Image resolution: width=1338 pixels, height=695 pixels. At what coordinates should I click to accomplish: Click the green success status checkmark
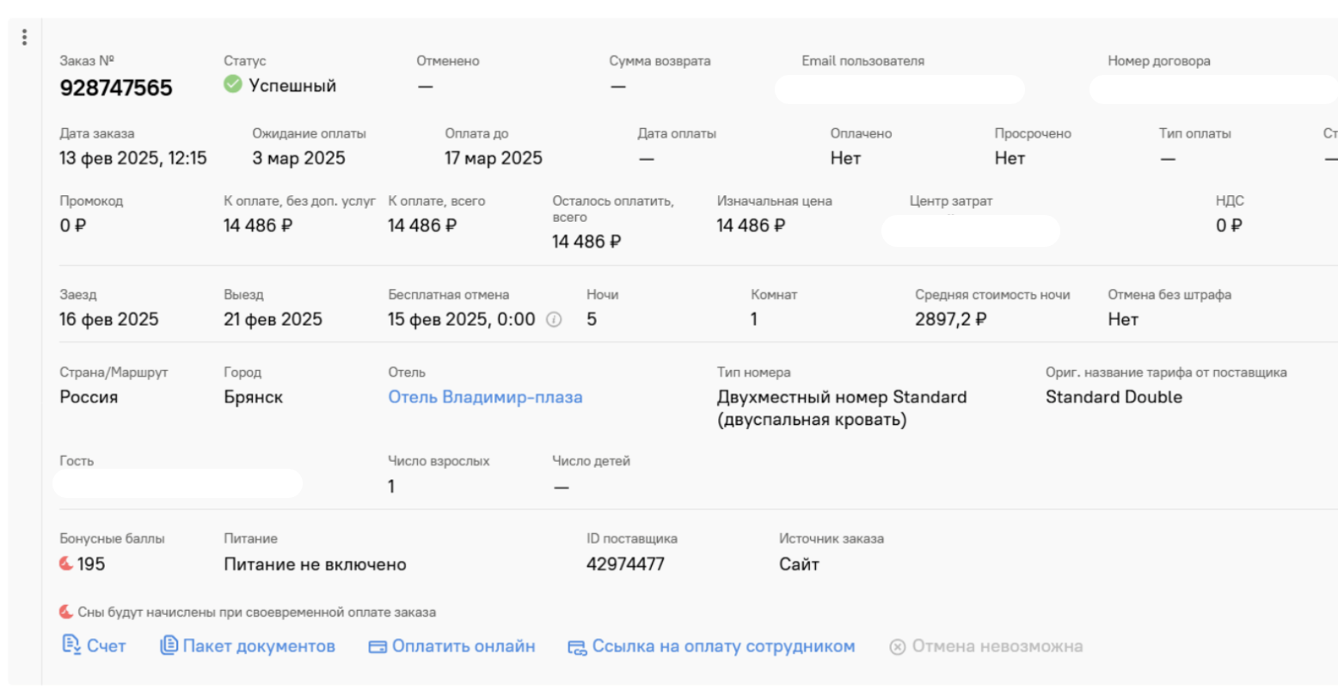tap(232, 84)
